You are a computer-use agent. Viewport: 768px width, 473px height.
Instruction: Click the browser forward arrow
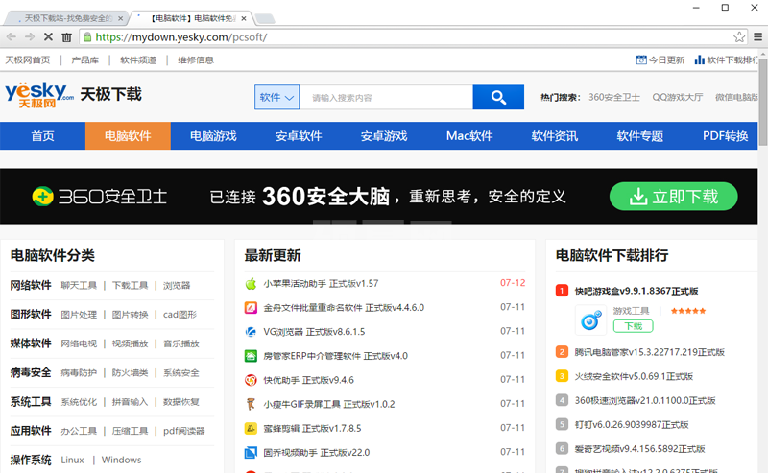[x=30, y=37]
